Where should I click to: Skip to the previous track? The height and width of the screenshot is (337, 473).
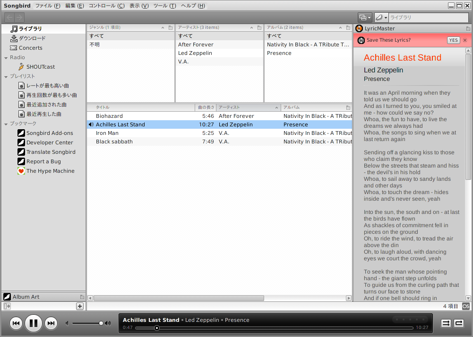[16, 323]
